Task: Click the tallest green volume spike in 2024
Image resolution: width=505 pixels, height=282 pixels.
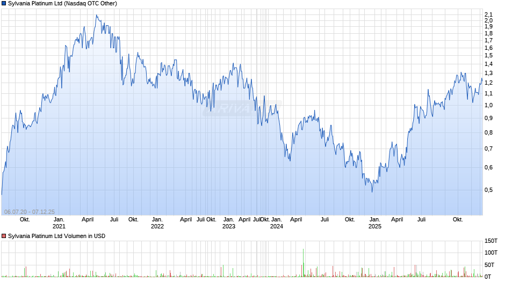Action: (x=303, y=262)
